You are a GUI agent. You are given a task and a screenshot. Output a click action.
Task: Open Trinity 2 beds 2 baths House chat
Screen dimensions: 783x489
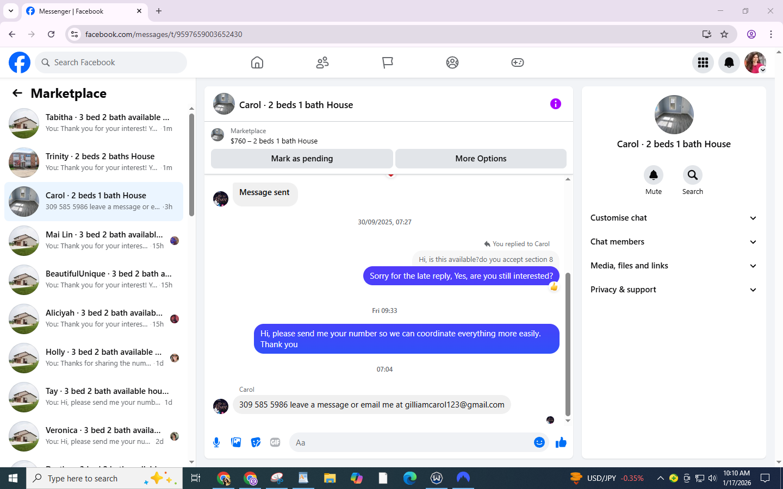pos(94,162)
